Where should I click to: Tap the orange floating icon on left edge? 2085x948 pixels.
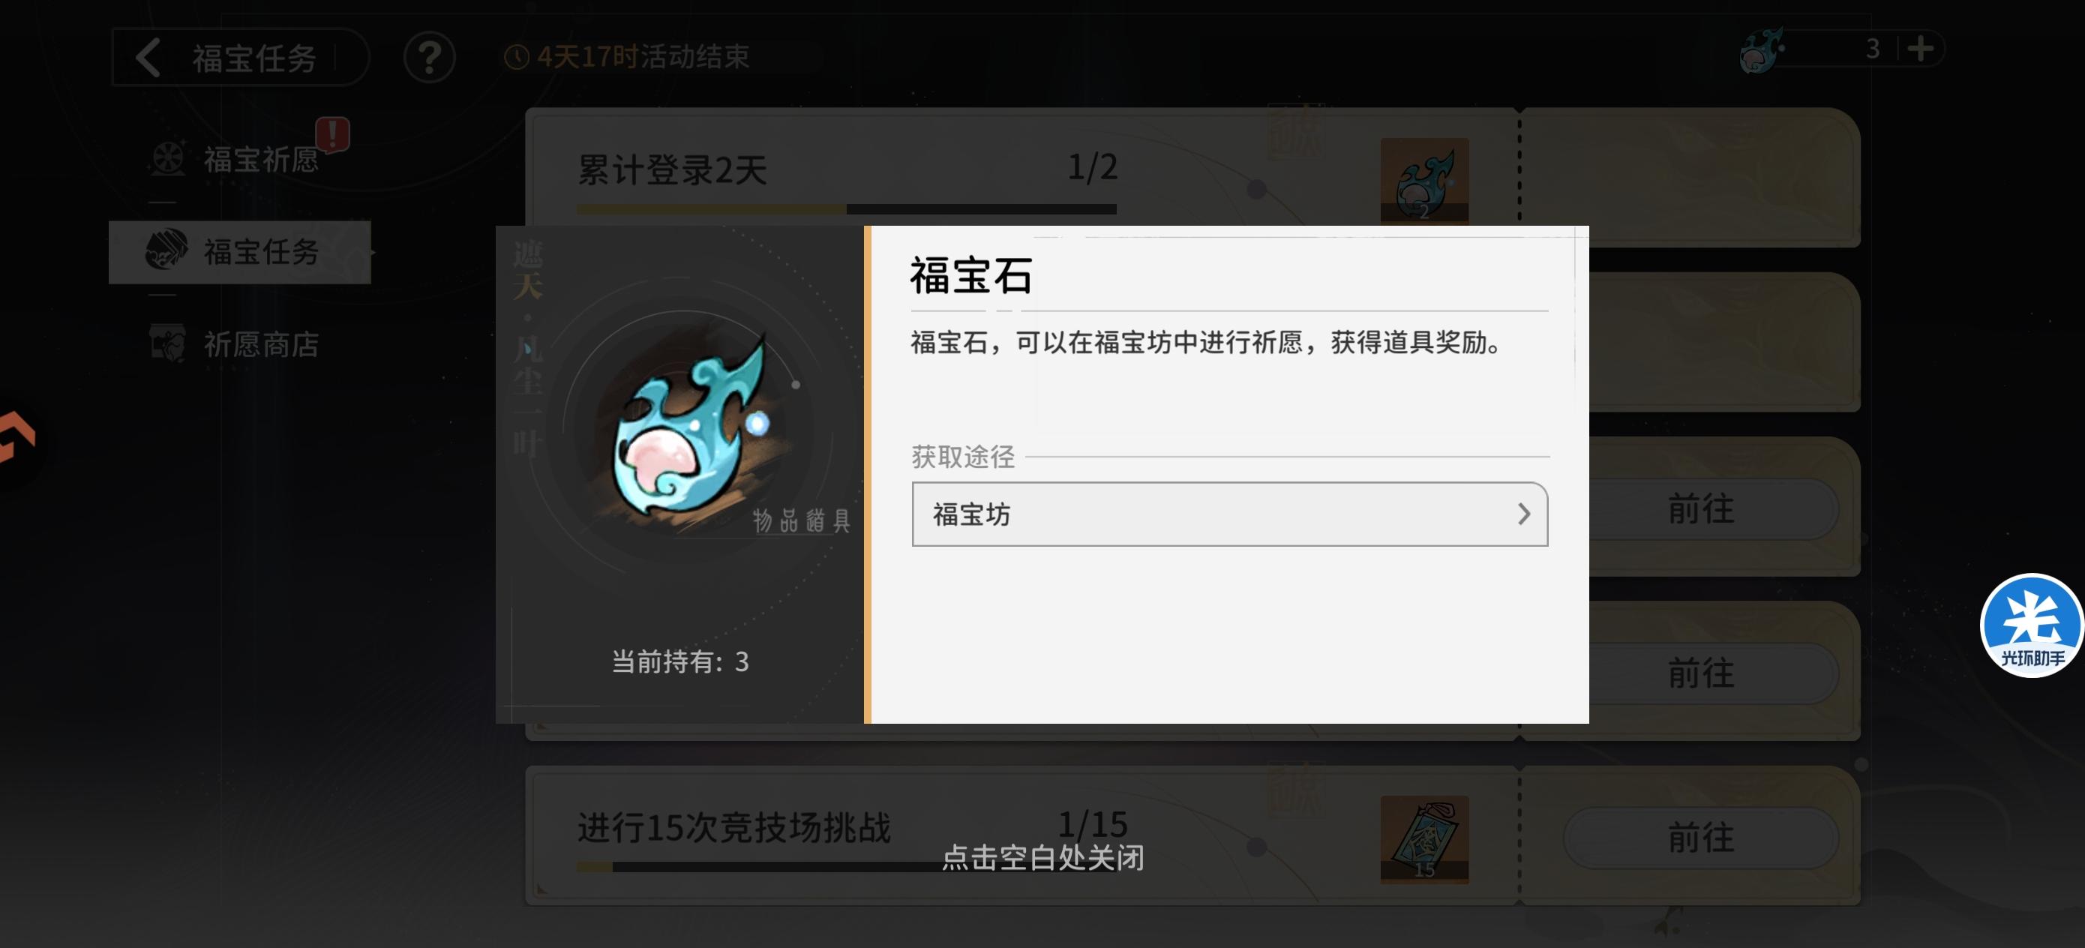click(x=18, y=438)
